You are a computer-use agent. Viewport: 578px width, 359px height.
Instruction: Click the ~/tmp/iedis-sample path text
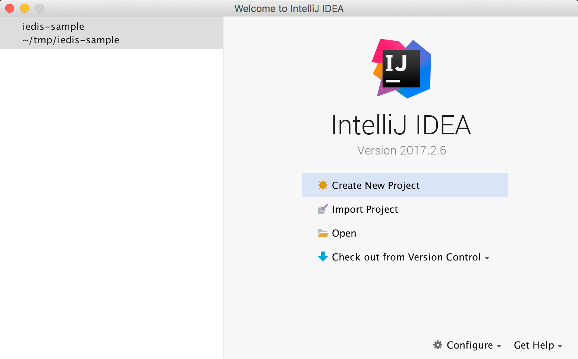point(71,40)
